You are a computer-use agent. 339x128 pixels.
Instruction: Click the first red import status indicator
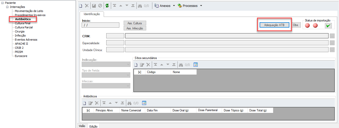click(x=308, y=26)
